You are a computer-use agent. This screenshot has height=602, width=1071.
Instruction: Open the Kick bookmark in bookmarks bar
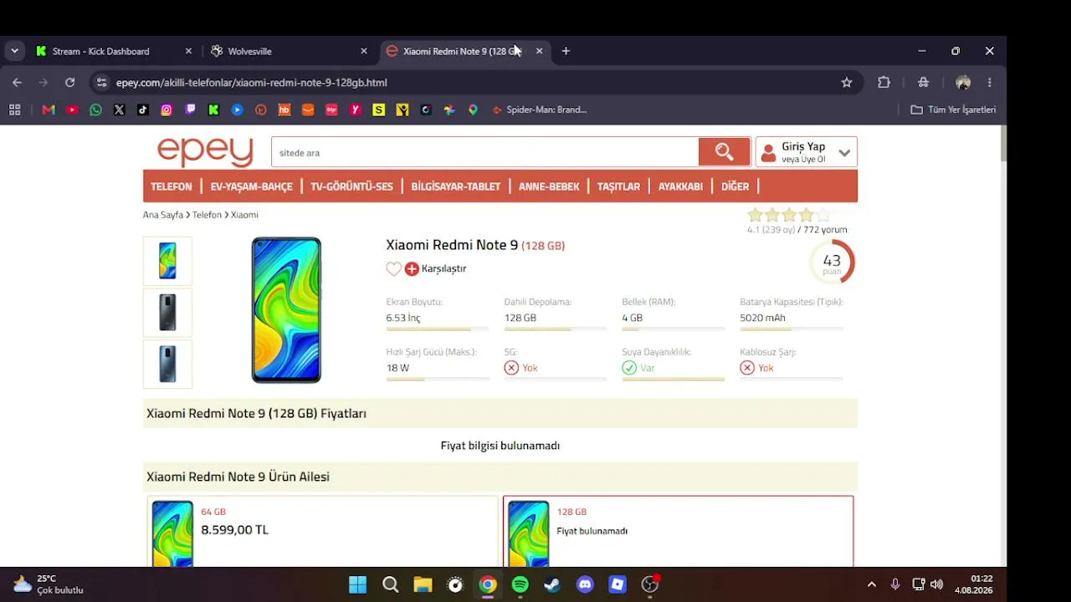(213, 110)
